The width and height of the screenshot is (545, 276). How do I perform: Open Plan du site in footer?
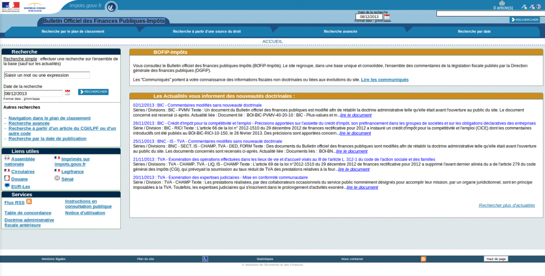(x=146, y=259)
